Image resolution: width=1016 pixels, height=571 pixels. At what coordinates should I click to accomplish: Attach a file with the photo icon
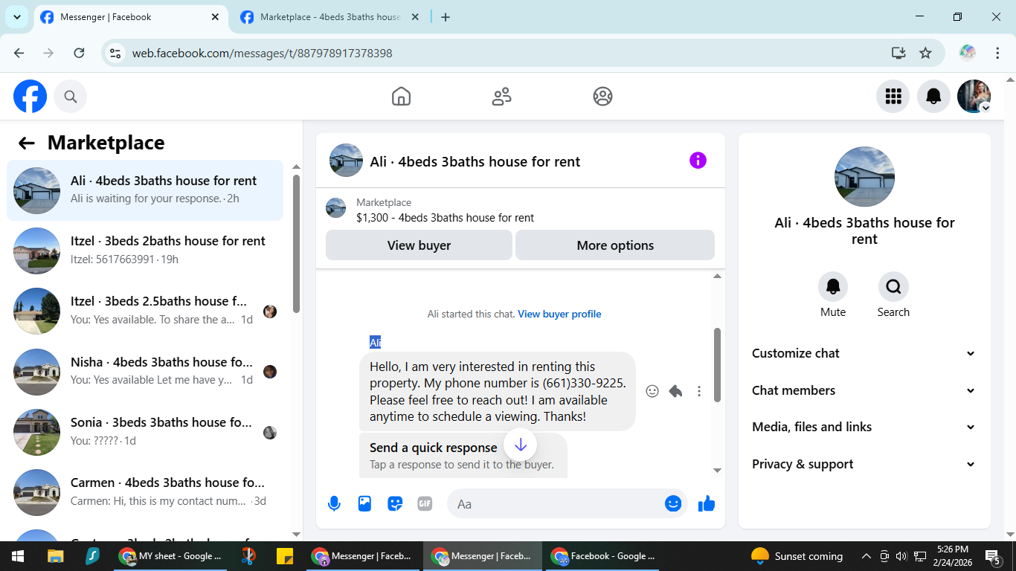[364, 504]
